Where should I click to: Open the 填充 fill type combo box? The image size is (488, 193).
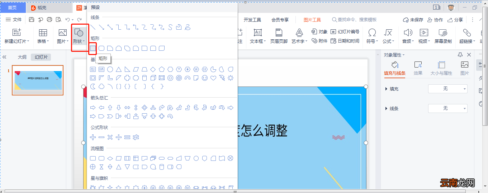(448, 89)
